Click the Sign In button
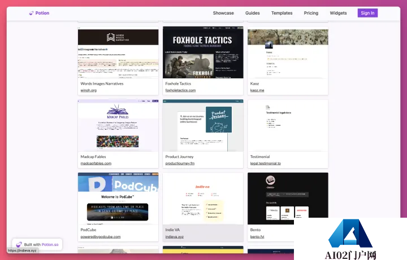This screenshot has width=407, height=260. tap(367, 13)
